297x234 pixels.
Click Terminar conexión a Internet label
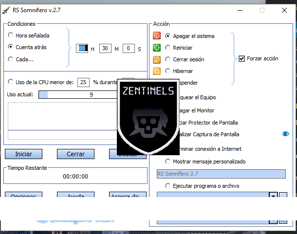pos(210,149)
